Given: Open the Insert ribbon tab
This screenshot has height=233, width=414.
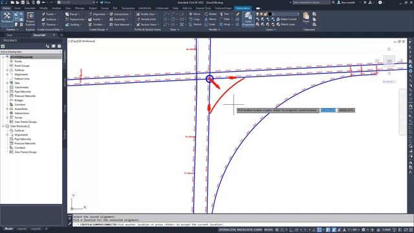Looking at the screenshot, I should (x=17, y=8).
